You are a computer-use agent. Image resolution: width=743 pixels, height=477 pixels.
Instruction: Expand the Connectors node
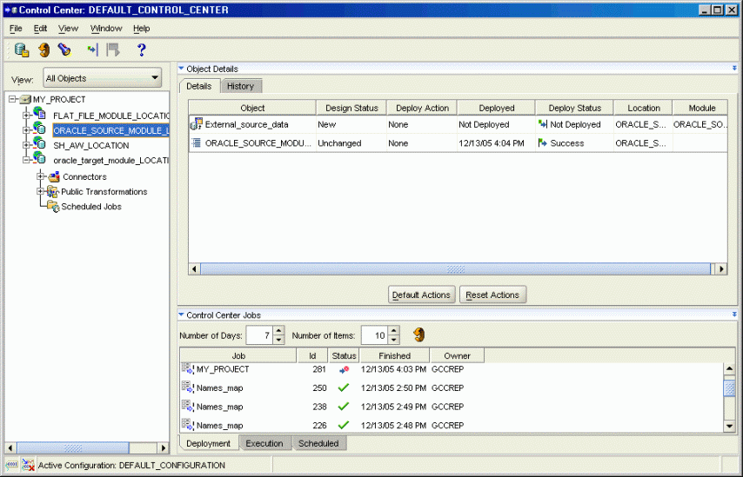[41, 176]
